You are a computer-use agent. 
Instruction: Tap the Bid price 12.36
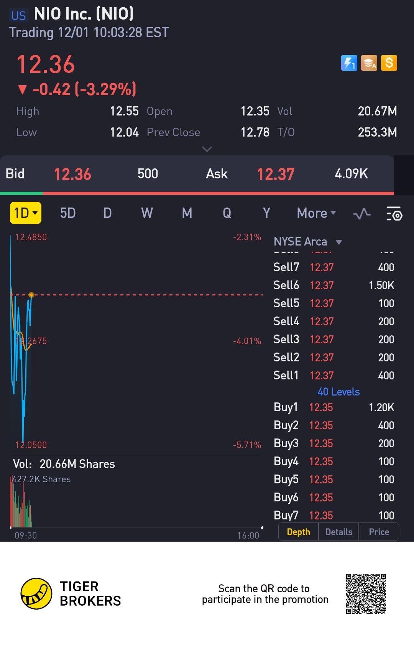coord(72,174)
